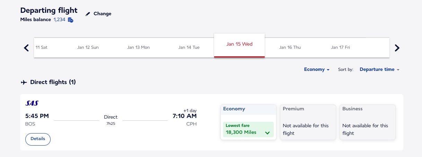Click the 1,234 miles balance link
The width and height of the screenshot is (422, 157).
pyautogui.click(x=59, y=20)
